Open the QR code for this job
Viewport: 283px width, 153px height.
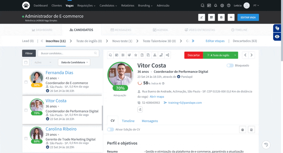click(211, 18)
